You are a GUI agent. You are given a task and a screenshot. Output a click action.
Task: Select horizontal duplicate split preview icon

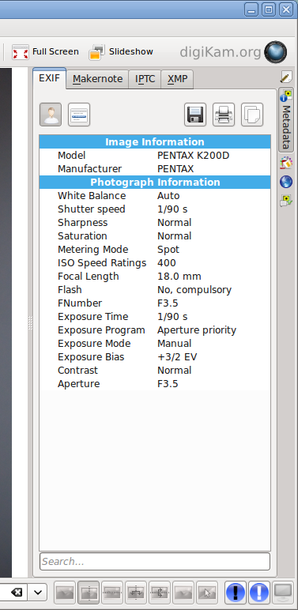(x=160, y=593)
